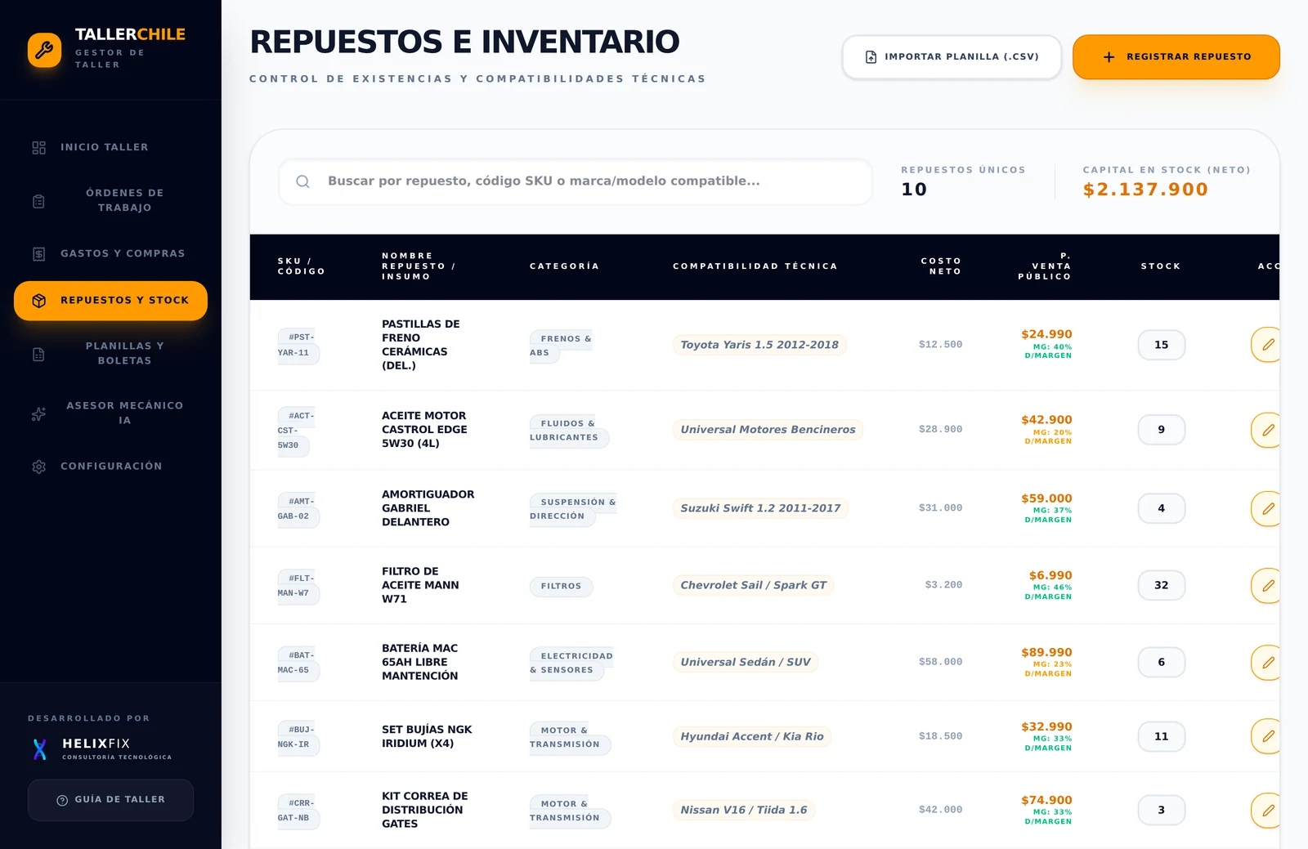Click Hyundai Accent / Kia Rio chip
The width and height of the screenshot is (1308, 849).
[x=752, y=736]
